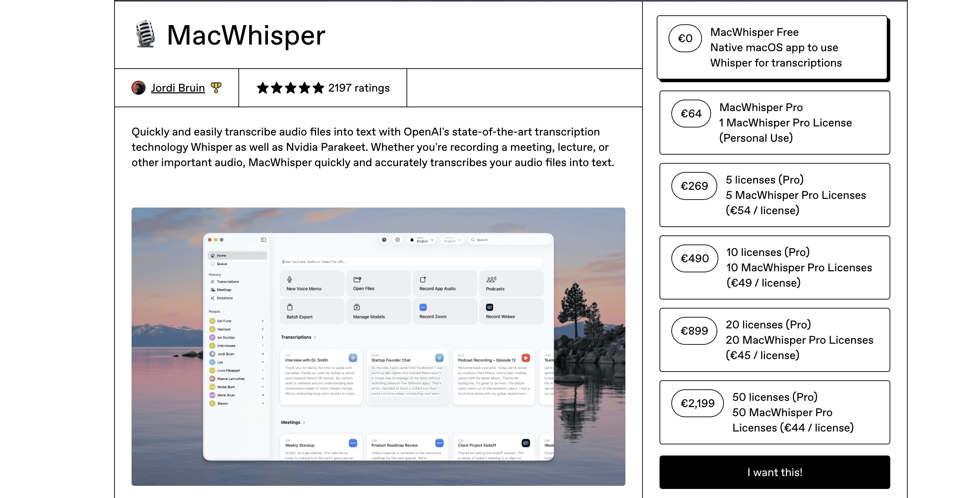Click the Home house icon in preview sidebar
Viewport: 955px width, 498px height.
[212, 255]
